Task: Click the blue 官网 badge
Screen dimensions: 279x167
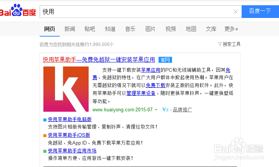Action: (165, 60)
